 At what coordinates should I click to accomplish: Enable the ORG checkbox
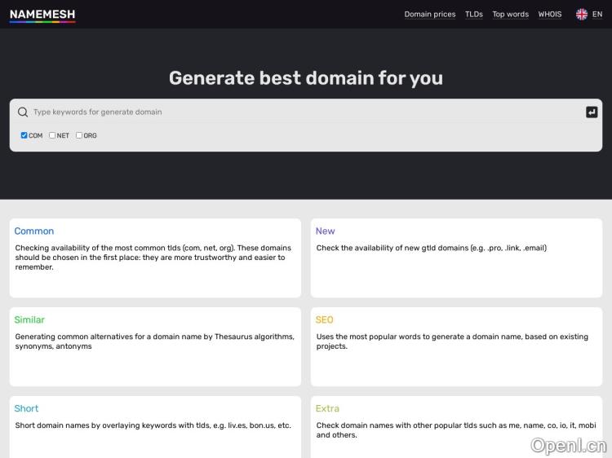click(79, 135)
